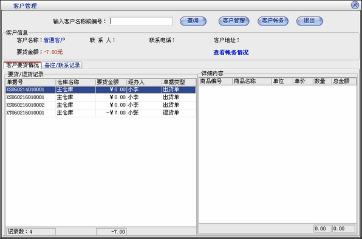Click the 退出 exit button
This screenshot has width=362, height=239.
point(309,21)
